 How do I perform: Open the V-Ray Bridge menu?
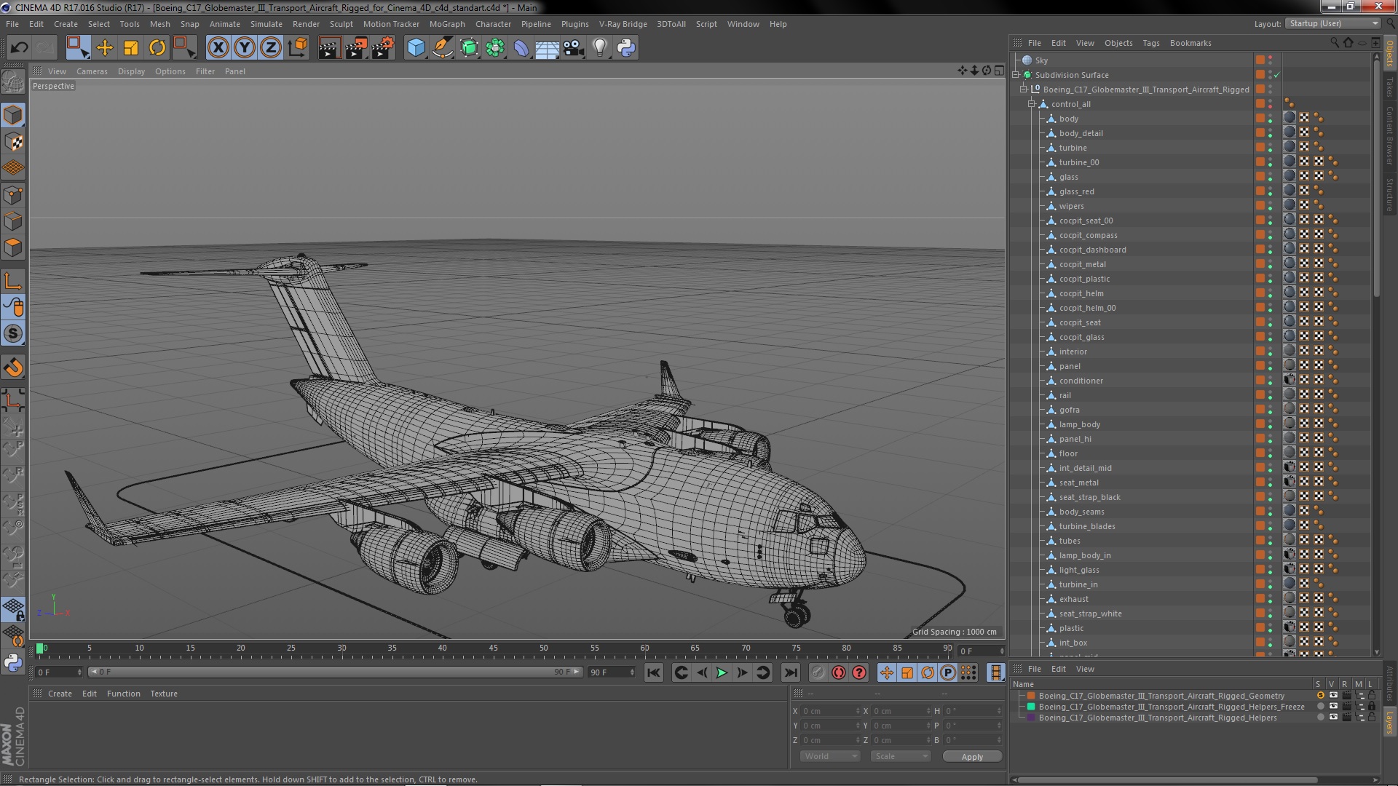(623, 24)
